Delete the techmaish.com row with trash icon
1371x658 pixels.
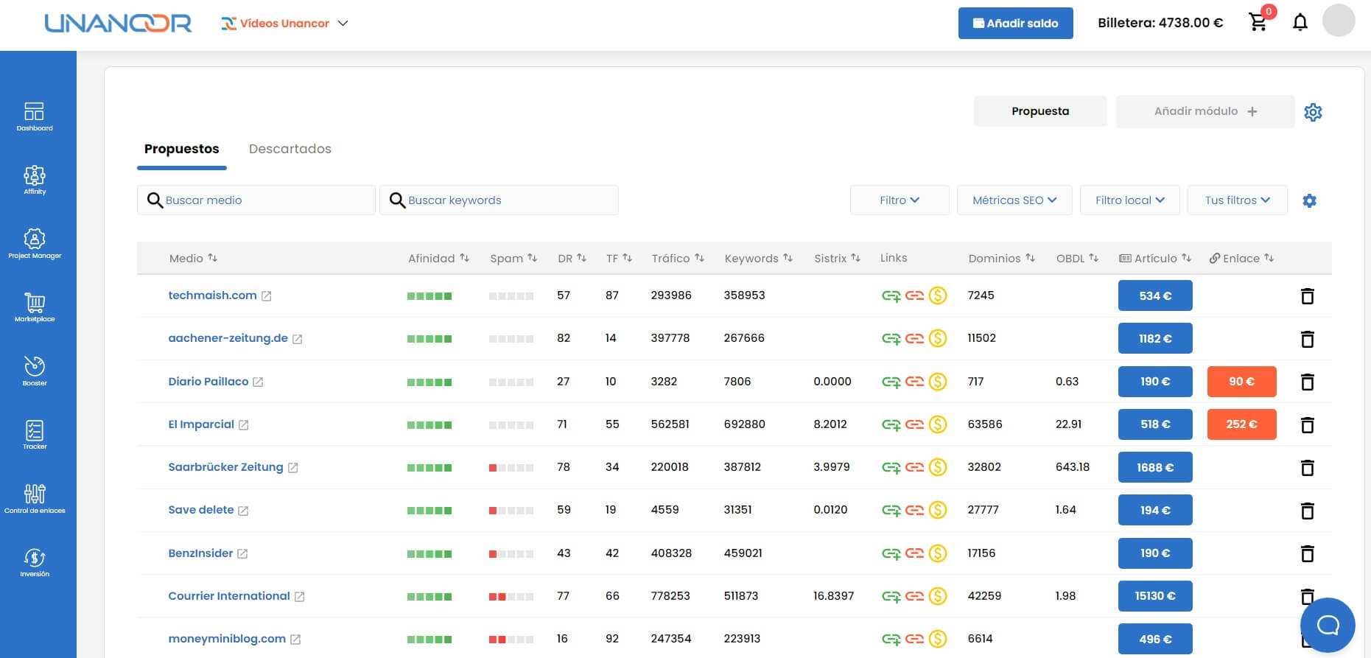(1308, 296)
